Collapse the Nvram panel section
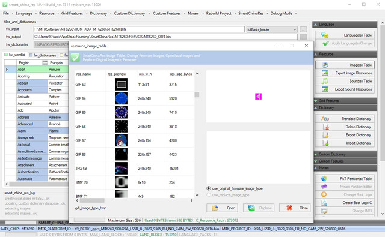The height and width of the screenshot is (237, 385). click(315, 168)
